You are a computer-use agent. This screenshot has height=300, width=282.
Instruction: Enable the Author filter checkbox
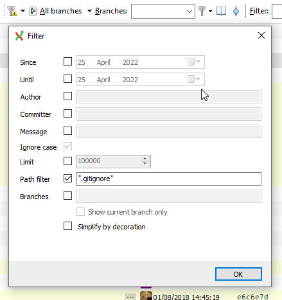tap(67, 96)
